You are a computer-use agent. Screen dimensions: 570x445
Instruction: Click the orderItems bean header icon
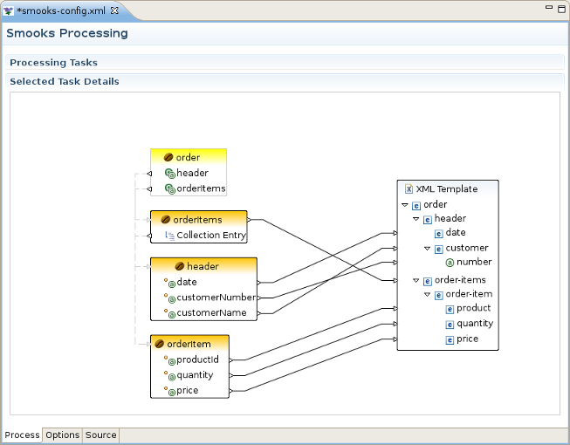tap(167, 220)
